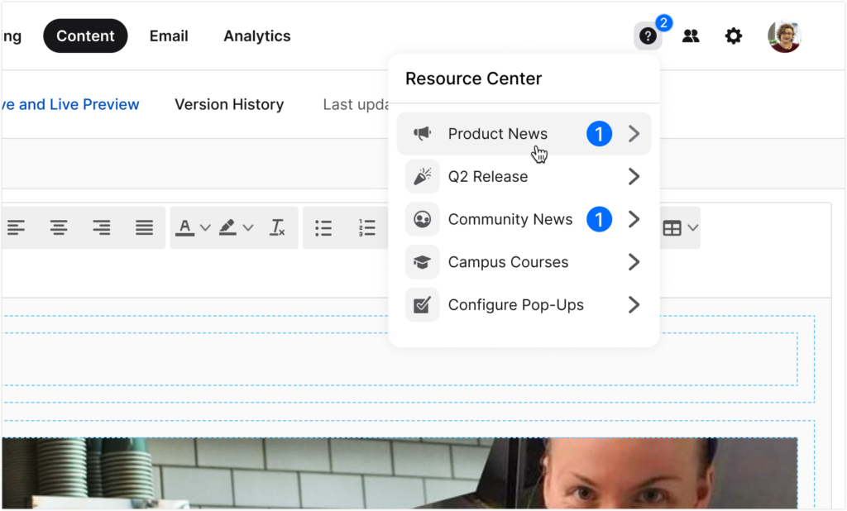Open the Q2 Release resource section
Screen dimensions: 847x511
coord(487,176)
